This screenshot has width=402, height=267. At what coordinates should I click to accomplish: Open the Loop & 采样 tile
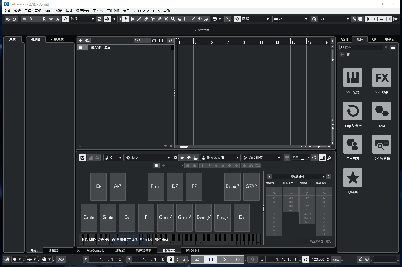click(352, 111)
